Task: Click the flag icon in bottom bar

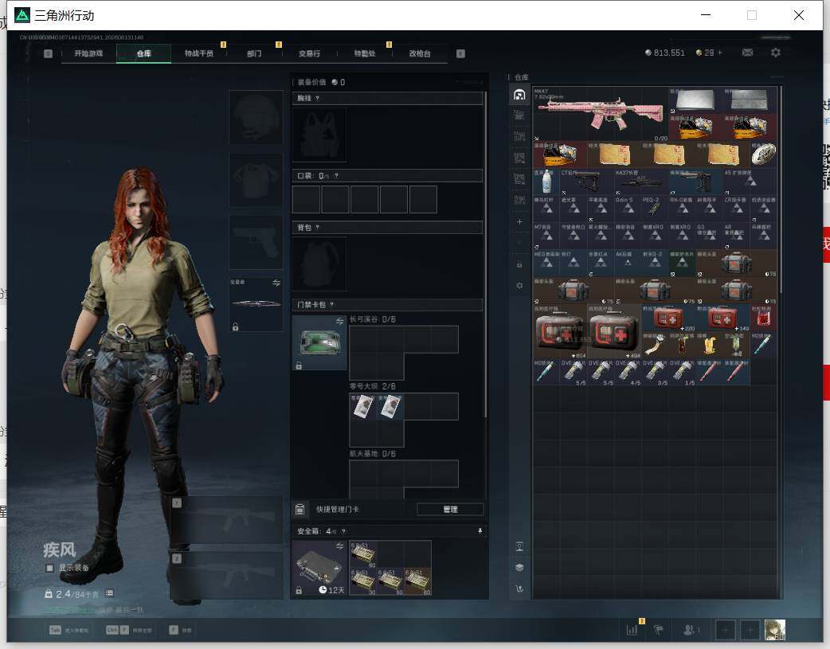Action: tap(659, 630)
